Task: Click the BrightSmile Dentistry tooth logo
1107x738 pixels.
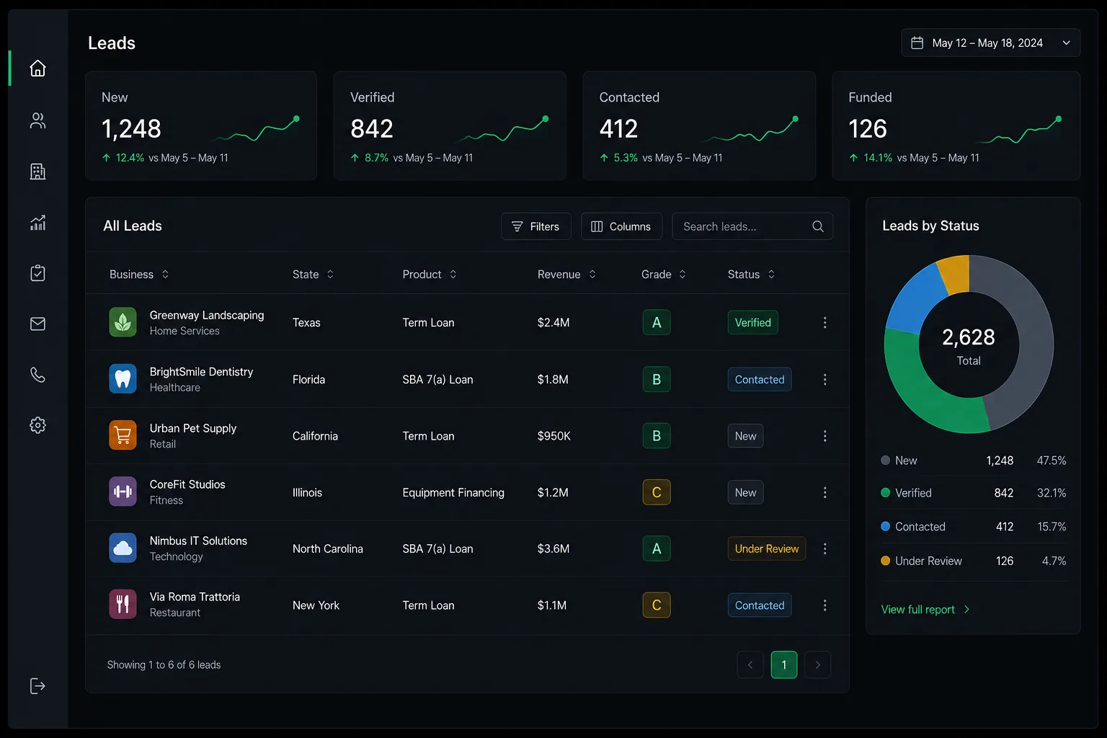Action: pos(123,378)
